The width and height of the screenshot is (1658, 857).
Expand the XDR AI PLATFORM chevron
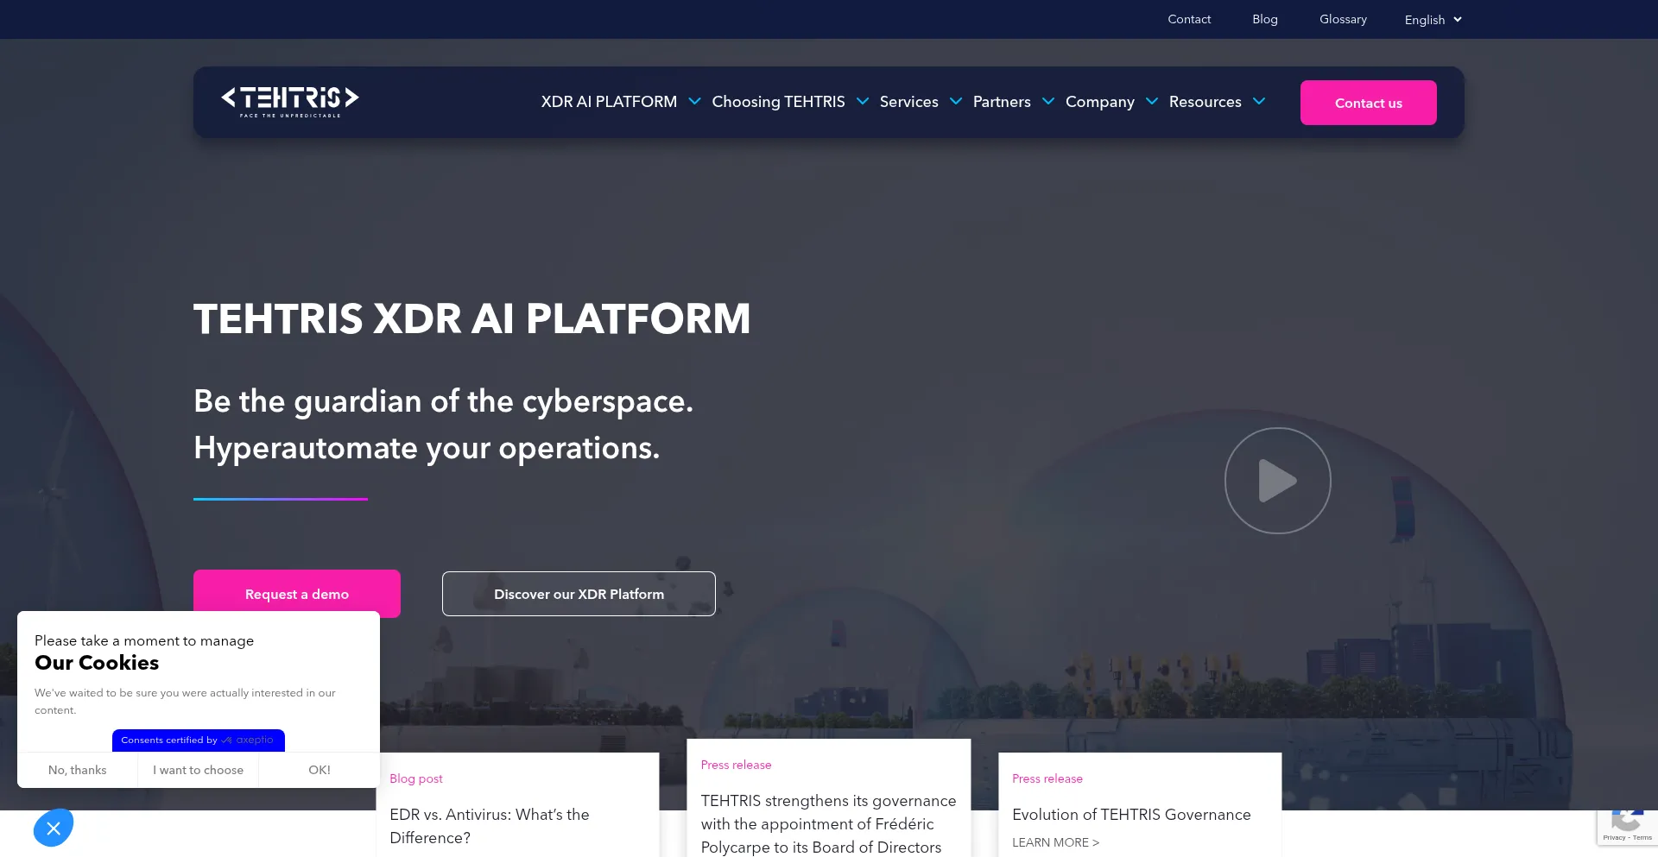694,102
